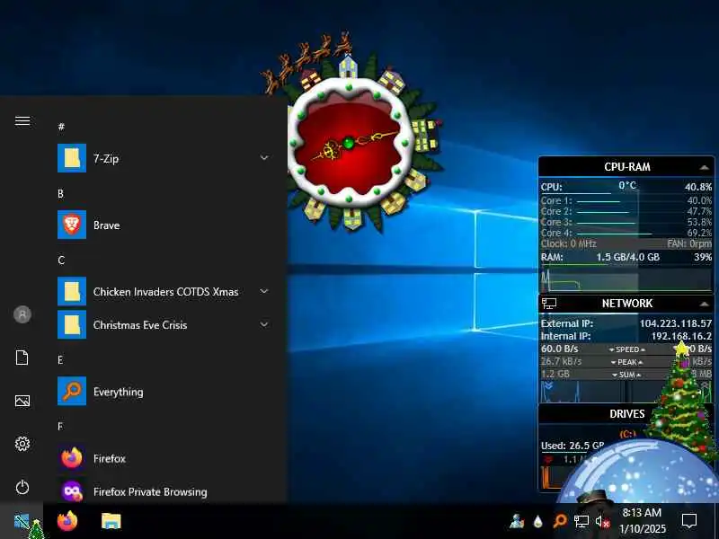719x539 pixels.
Task: Click the SUM arrows in Network widget
Action: tap(626, 375)
